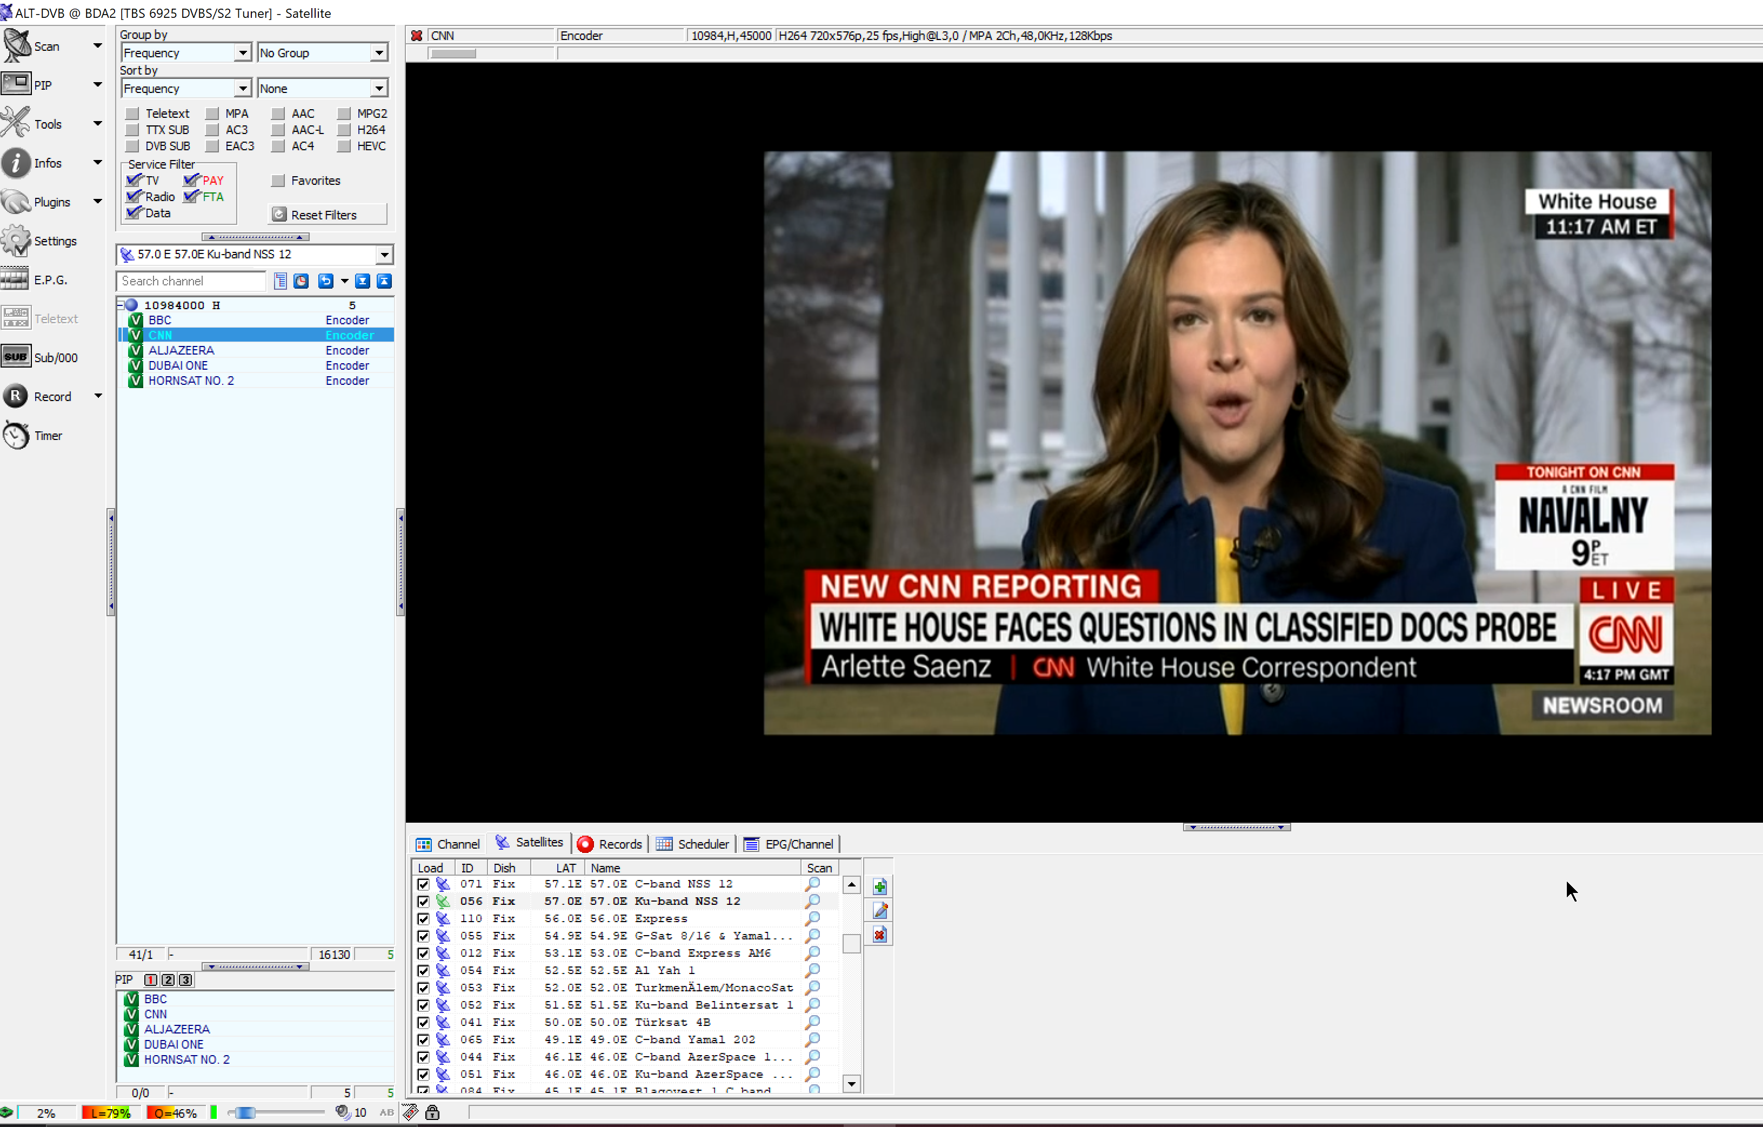Toggle the Teletext filter checkbox
Viewport: 1763px width, 1127px height.
[132, 114]
